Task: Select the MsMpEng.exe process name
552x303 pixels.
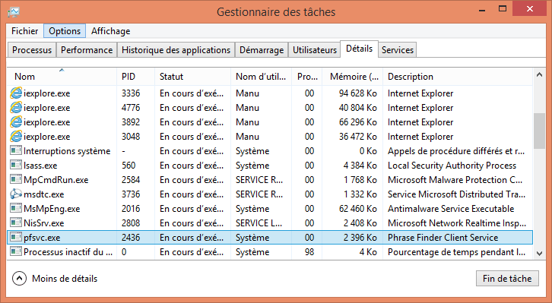Action: tap(52, 209)
